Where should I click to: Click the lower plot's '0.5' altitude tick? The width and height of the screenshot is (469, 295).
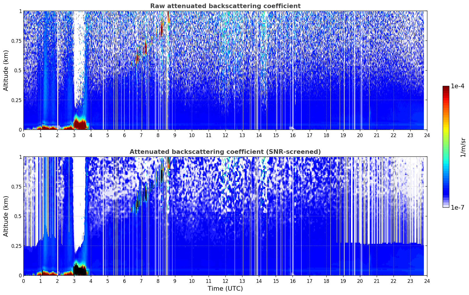click(x=18, y=216)
